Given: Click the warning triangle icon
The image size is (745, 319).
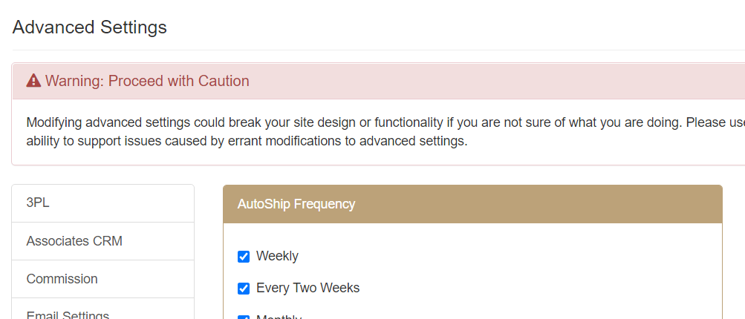Looking at the screenshot, I should 33,81.
